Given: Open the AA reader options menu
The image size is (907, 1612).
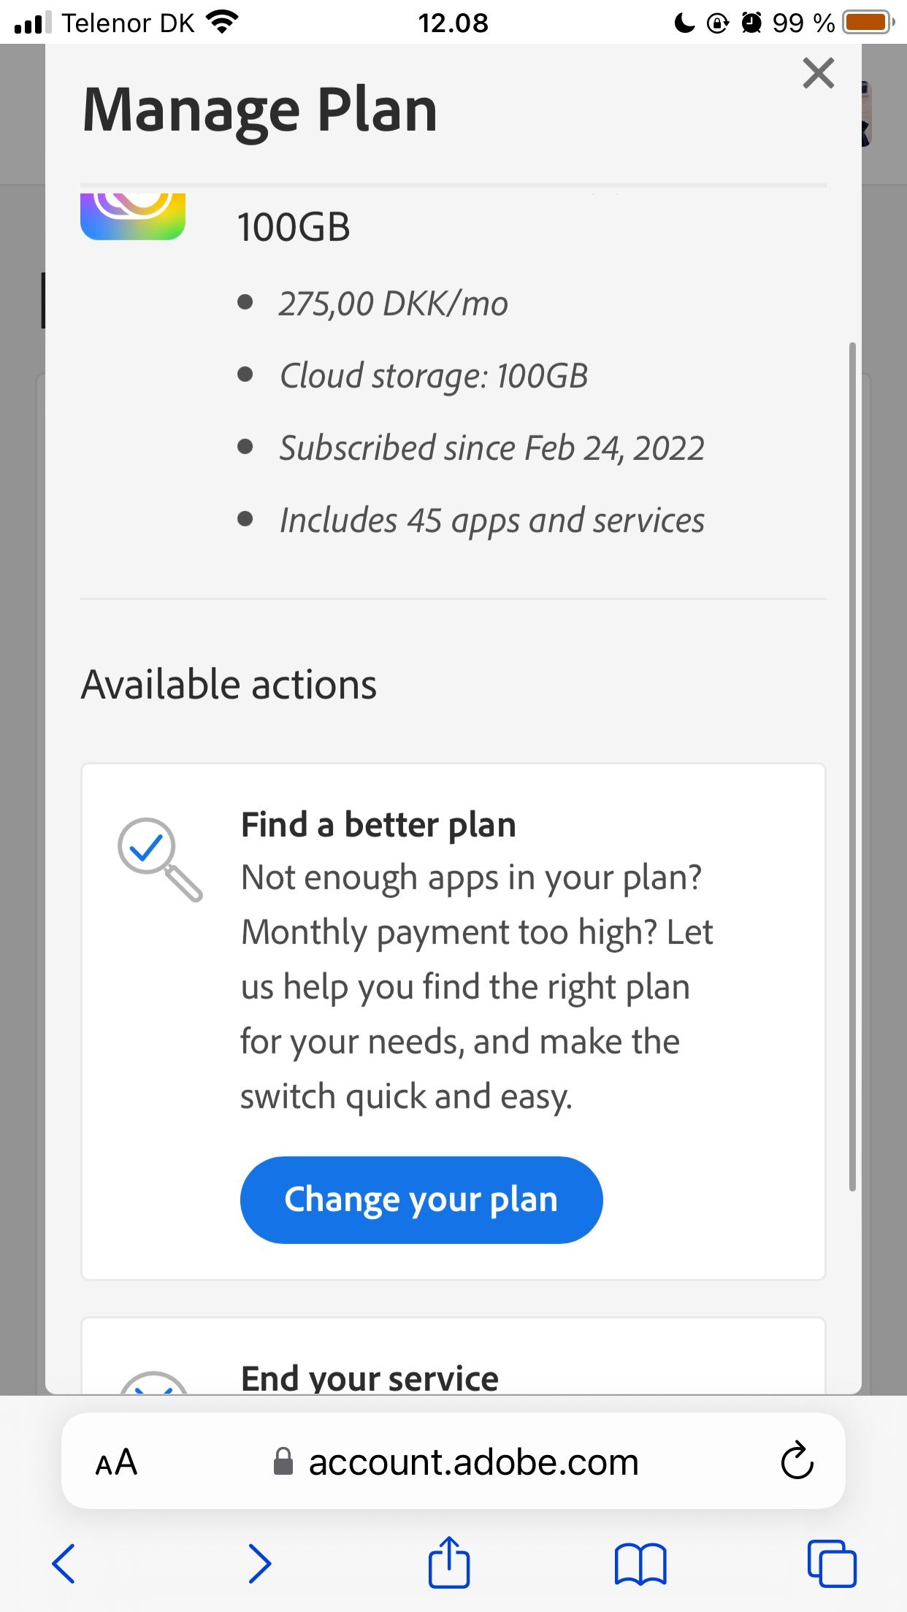Looking at the screenshot, I should coord(116,1462).
